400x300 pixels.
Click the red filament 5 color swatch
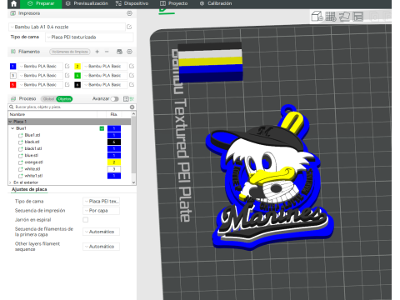point(13,84)
